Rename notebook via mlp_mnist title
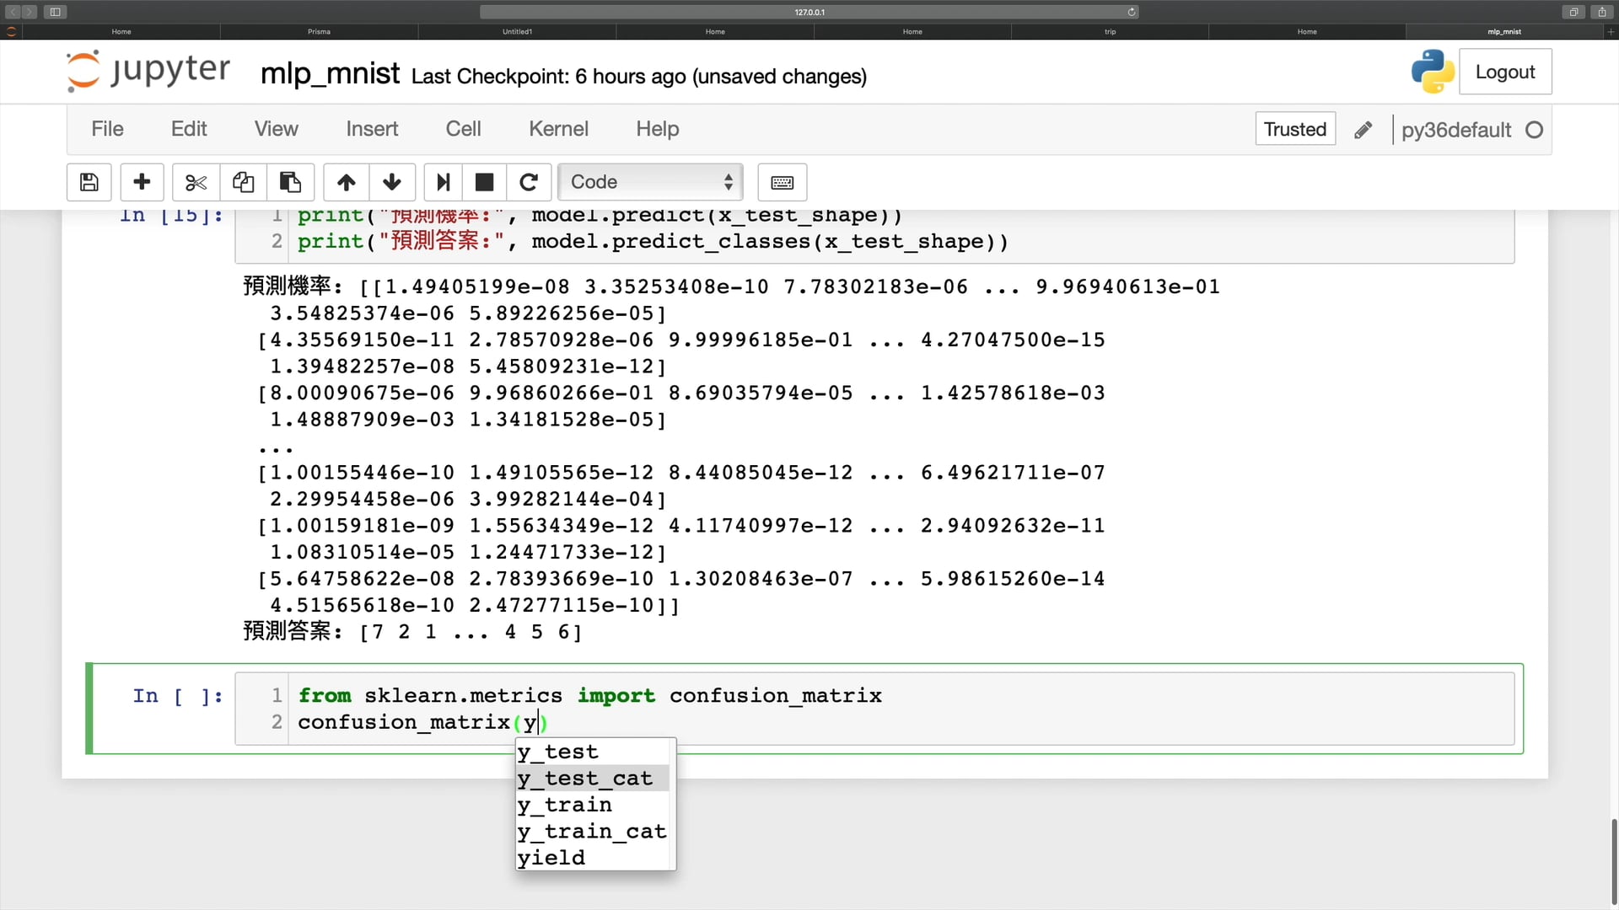1619x910 pixels. pos(330,74)
